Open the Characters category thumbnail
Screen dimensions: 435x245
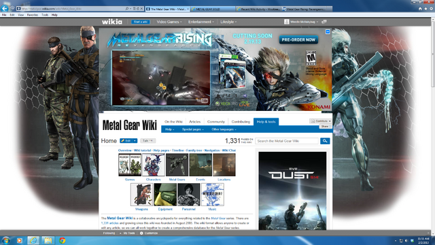coord(154,165)
